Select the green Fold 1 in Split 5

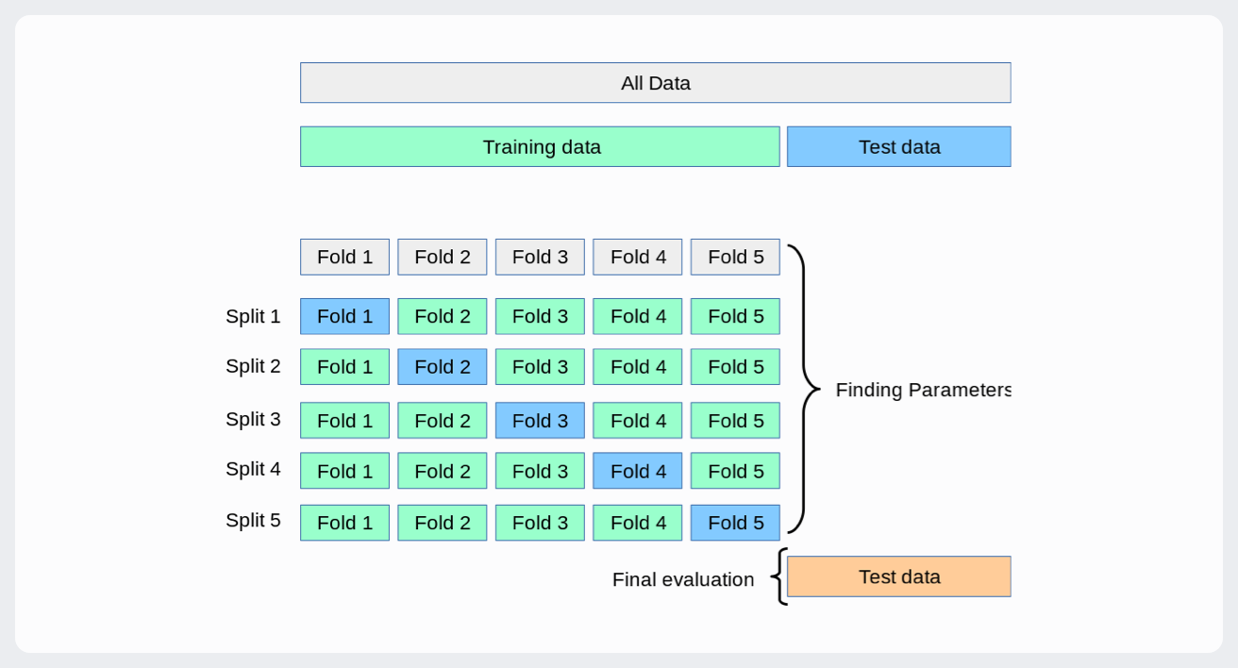pos(344,523)
